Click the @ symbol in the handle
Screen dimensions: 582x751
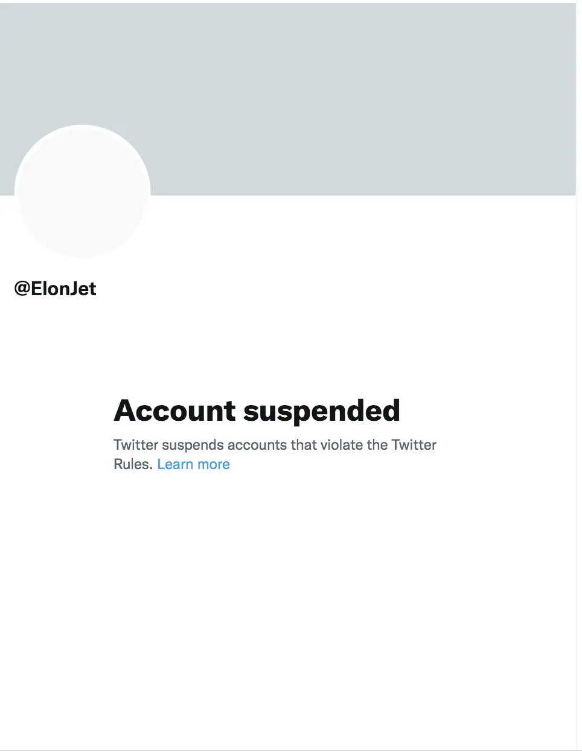[22, 289]
